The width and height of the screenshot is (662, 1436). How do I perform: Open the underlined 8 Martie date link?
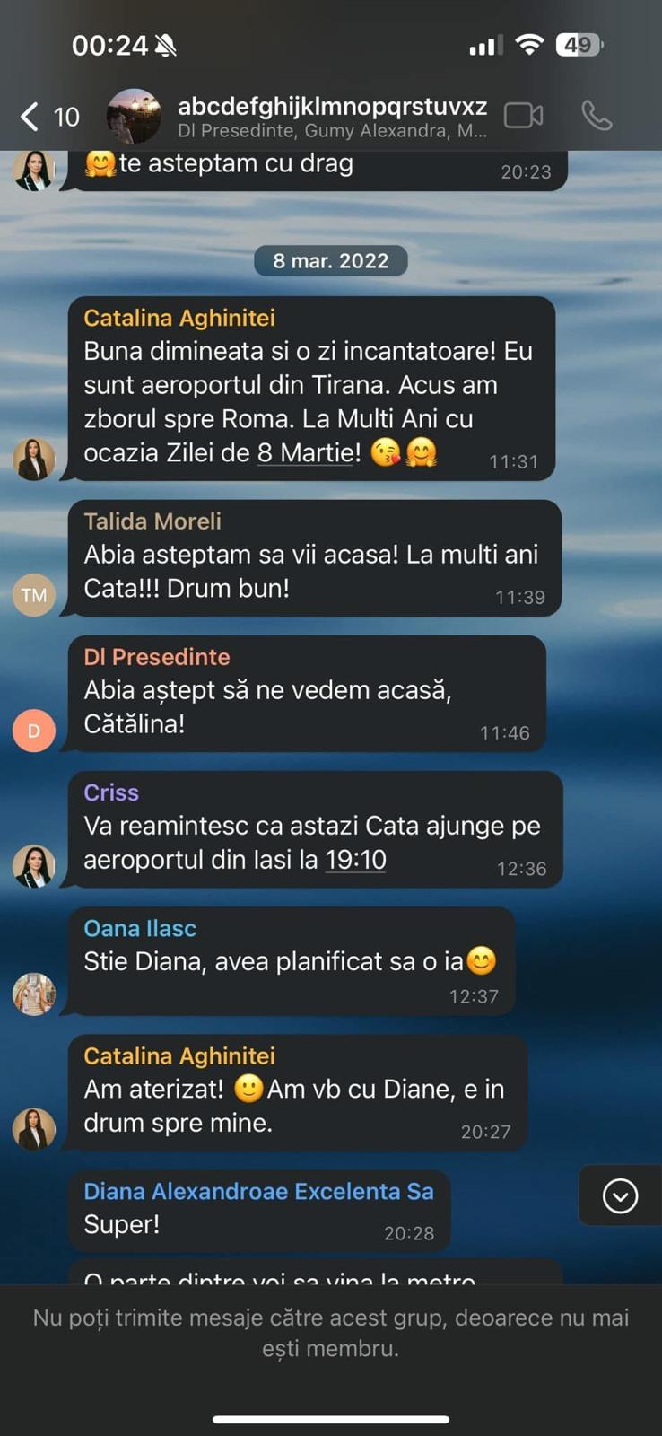pos(305,452)
